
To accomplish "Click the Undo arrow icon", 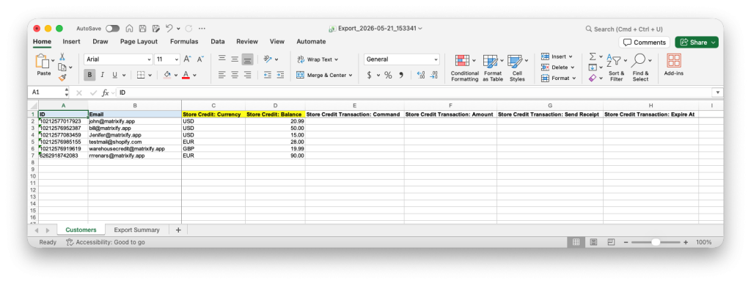I will (x=169, y=29).
